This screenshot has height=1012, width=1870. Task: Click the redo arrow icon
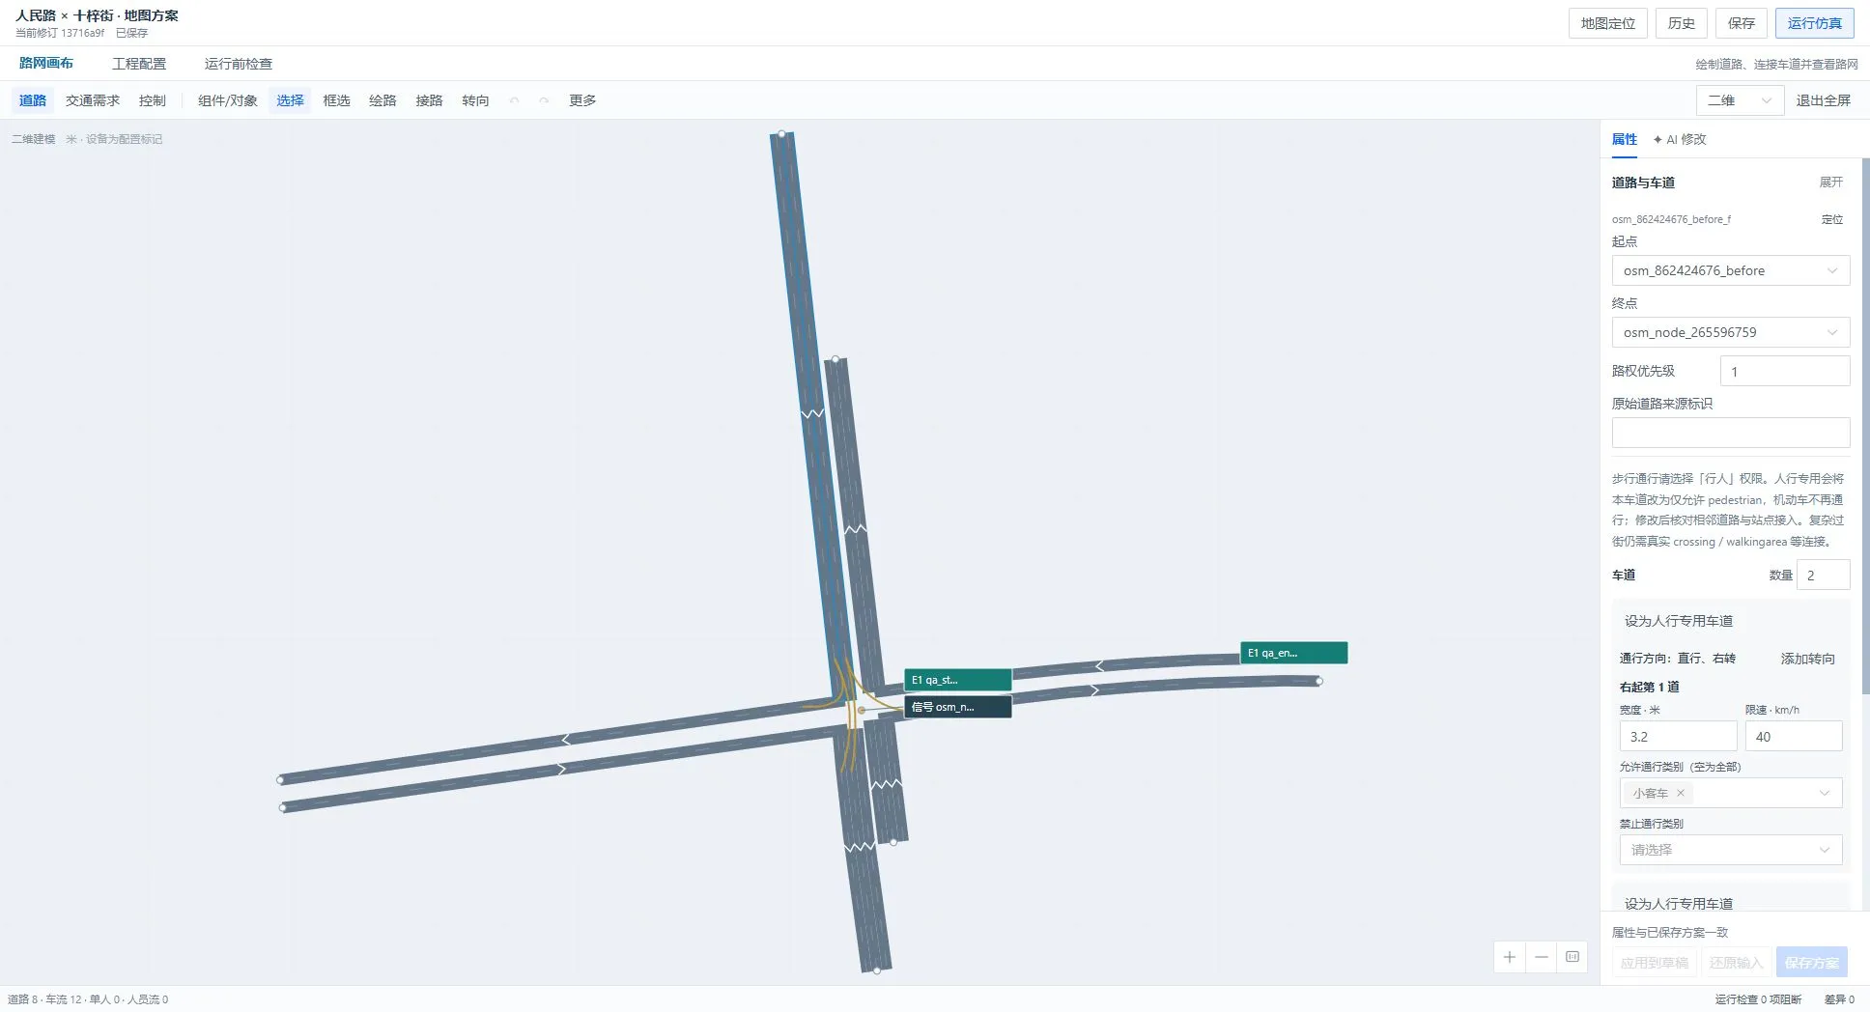click(x=544, y=100)
